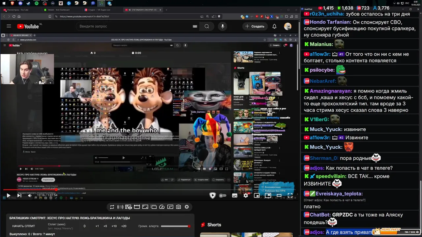
Task: Click the +20 minute split button
Action: pyautogui.click(x=124, y=226)
